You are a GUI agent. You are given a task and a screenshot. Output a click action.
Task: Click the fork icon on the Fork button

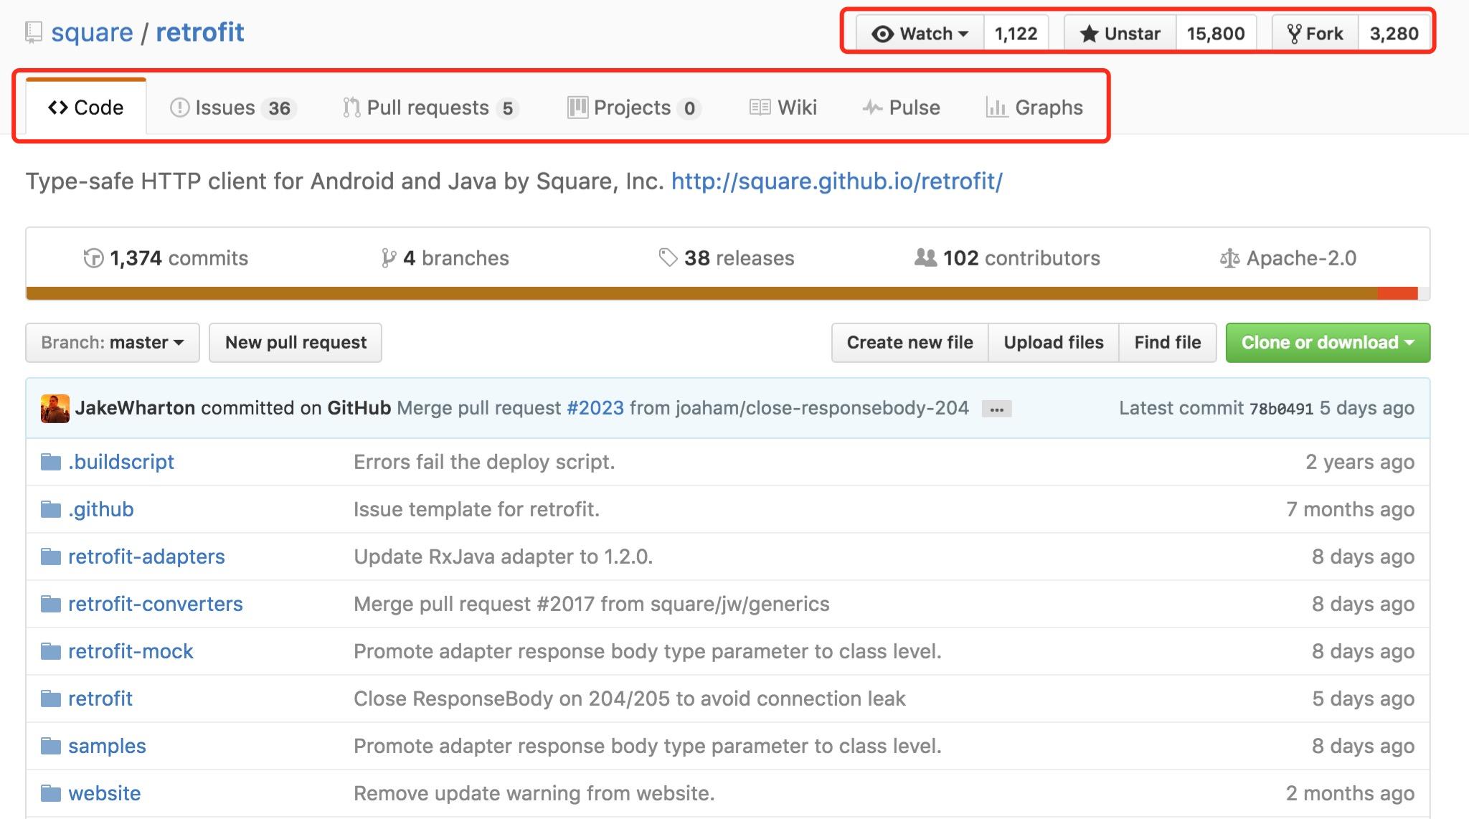1295,32
